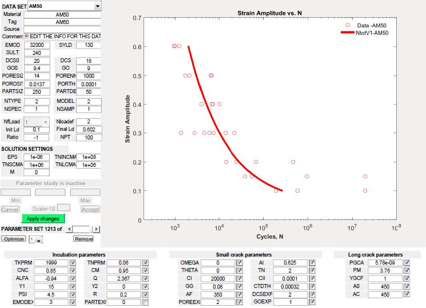Click the parameter set slider's left arrow
426x308 pixels.
click(70, 229)
